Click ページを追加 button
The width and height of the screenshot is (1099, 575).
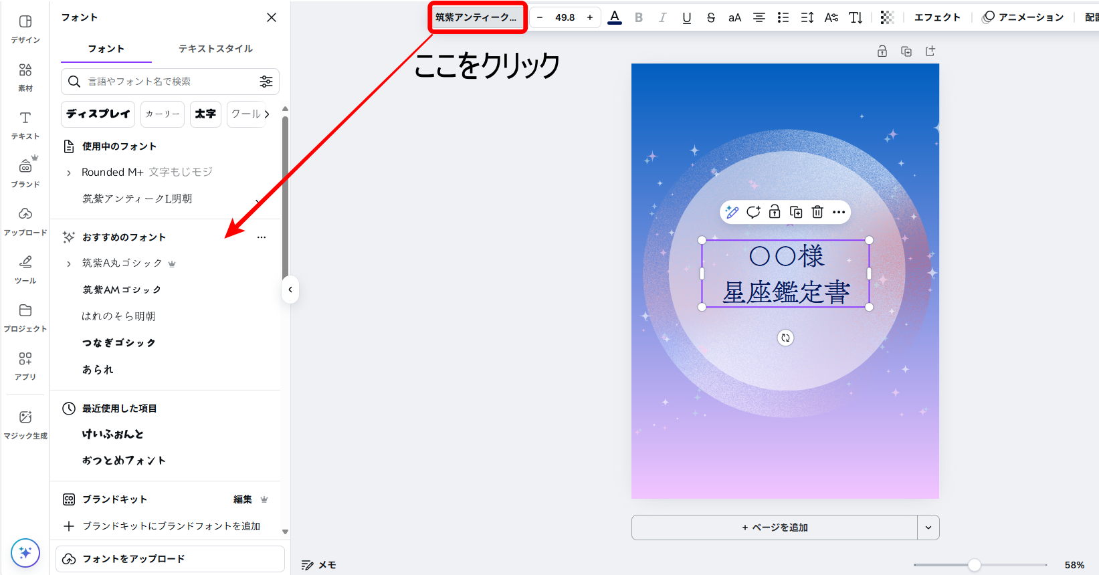point(775,528)
